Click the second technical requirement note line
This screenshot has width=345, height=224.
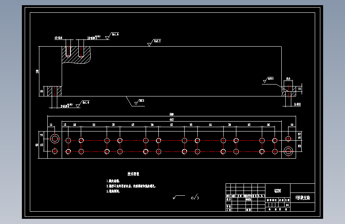click(x=131, y=186)
